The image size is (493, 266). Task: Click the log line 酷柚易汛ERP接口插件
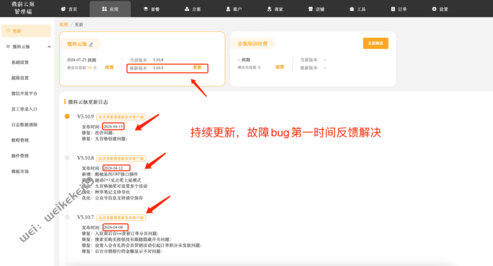tap(117, 174)
